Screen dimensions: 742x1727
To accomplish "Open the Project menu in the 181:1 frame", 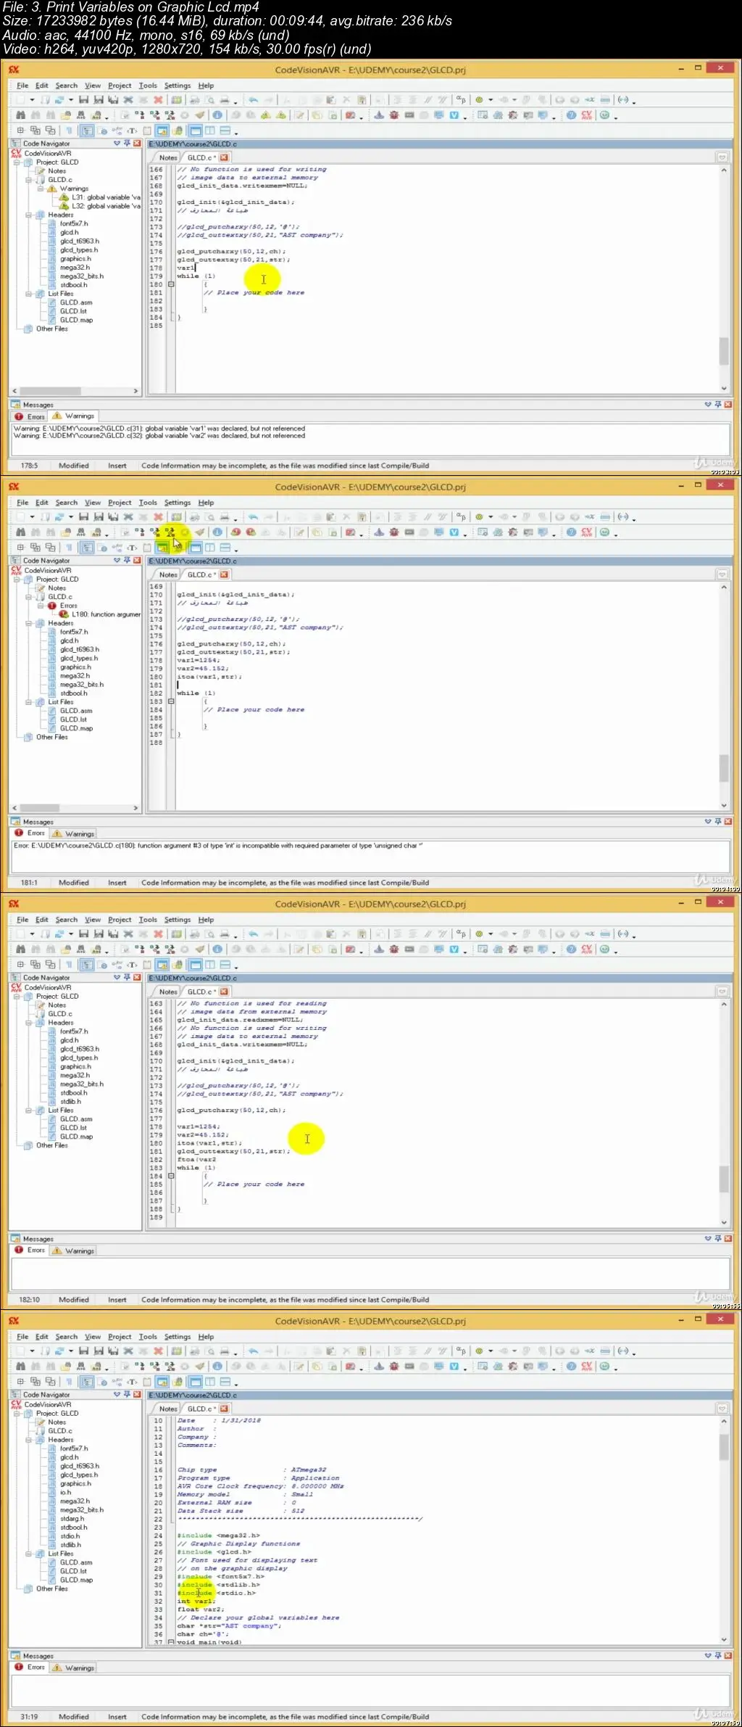I will click(x=120, y=503).
